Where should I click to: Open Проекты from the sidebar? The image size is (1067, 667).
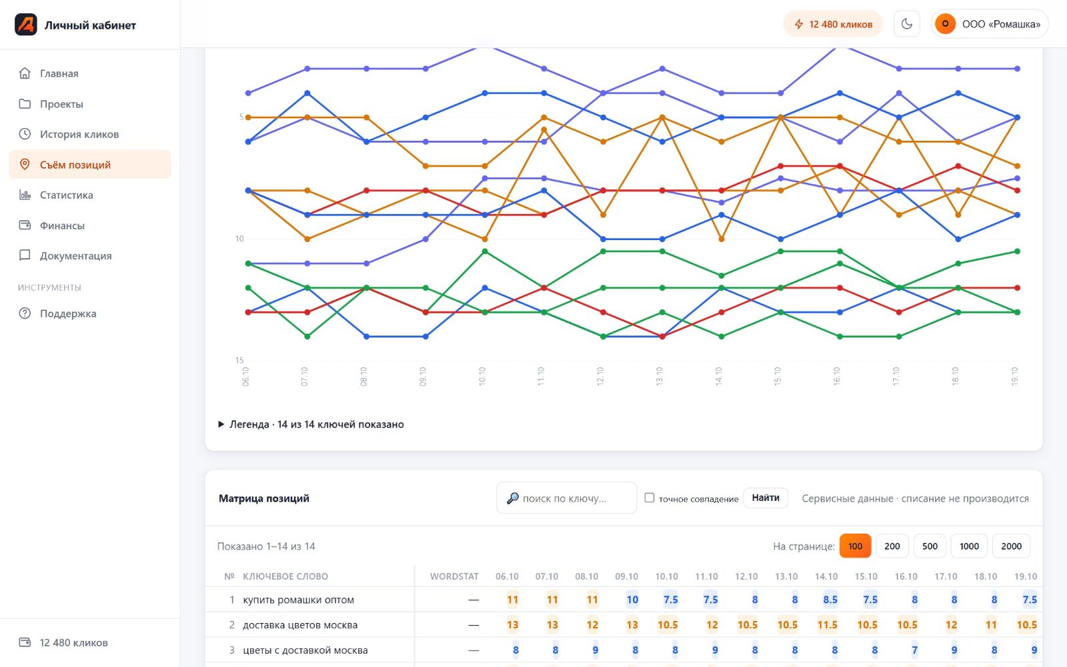click(x=90, y=104)
